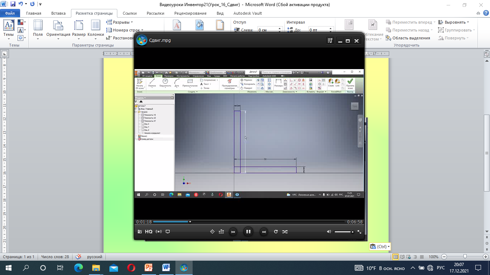Skip to the next track
The height and width of the screenshot is (275, 490).
pos(264,232)
